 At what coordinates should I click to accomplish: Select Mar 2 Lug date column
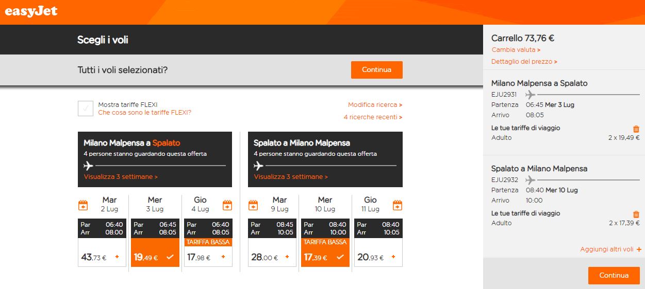(109, 204)
